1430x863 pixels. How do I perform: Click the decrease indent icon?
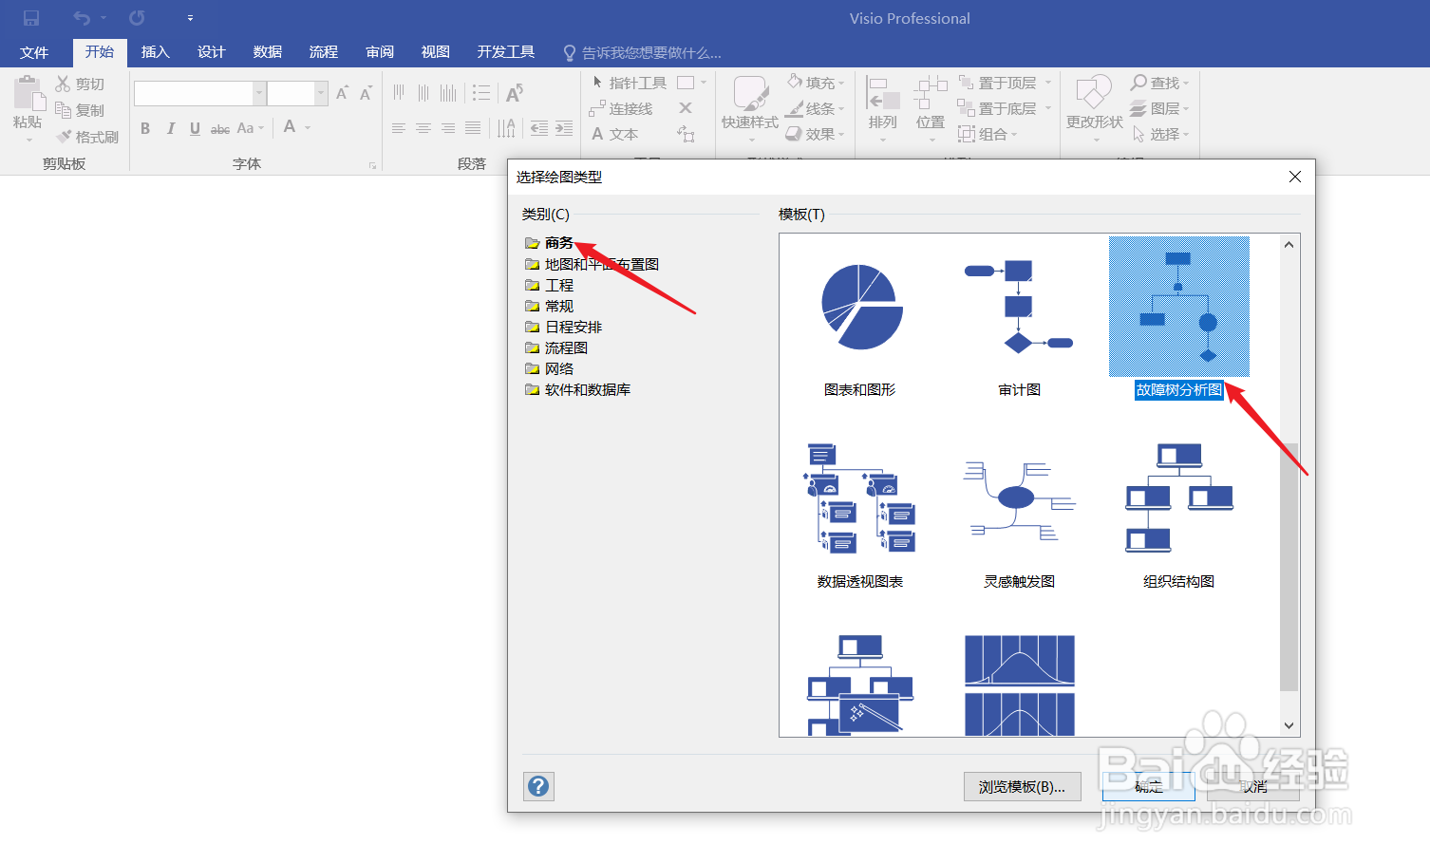pos(539,128)
